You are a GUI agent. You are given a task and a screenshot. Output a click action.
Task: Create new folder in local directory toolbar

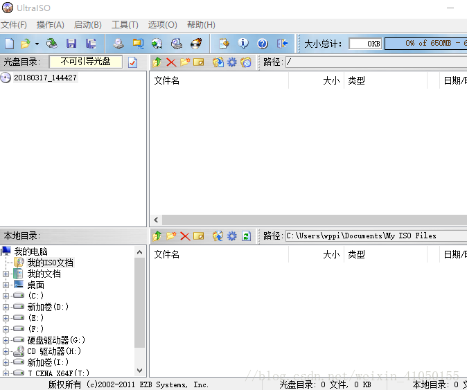[x=171, y=236]
